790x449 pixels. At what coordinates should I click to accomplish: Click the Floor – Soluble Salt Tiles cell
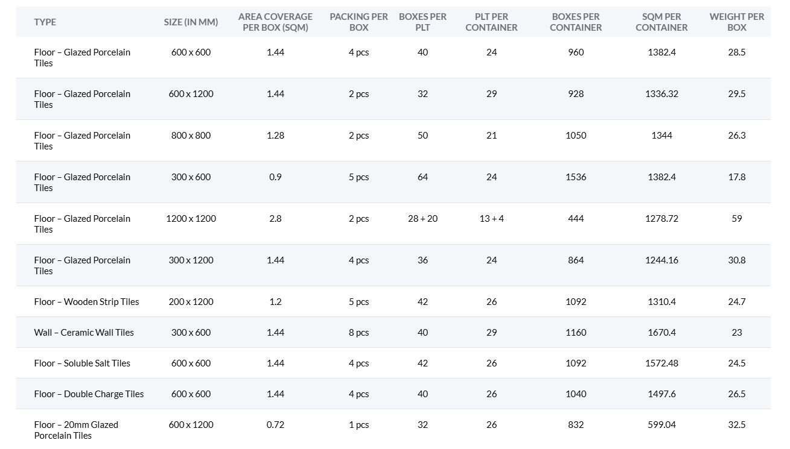coord(82,363)
